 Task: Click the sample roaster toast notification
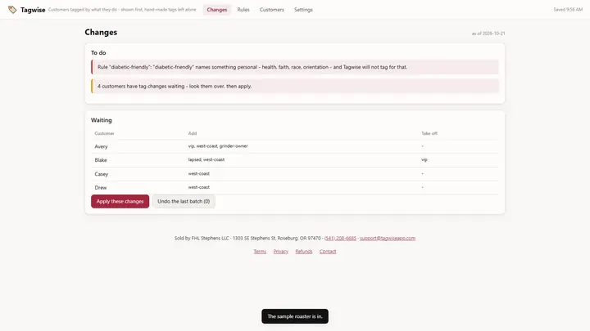(x=295, y=316)
